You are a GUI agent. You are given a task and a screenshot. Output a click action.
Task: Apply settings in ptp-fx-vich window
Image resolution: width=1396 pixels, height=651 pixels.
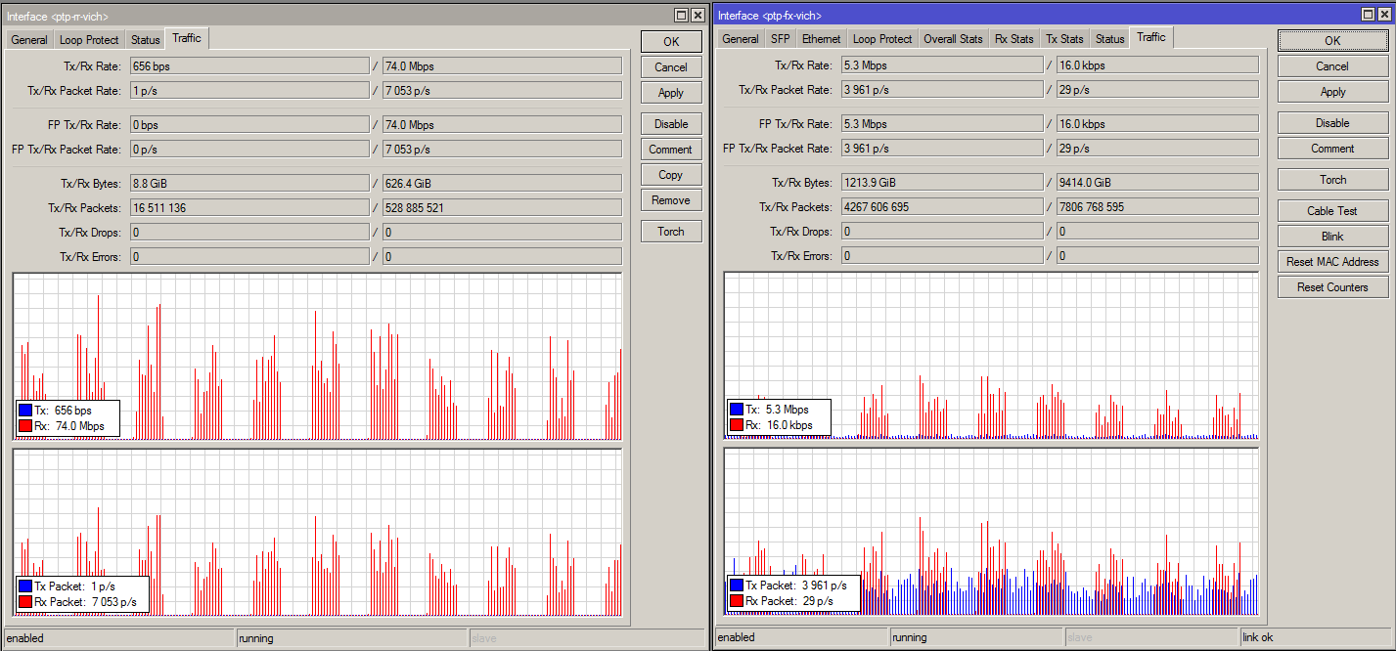tap(1332, 92)
